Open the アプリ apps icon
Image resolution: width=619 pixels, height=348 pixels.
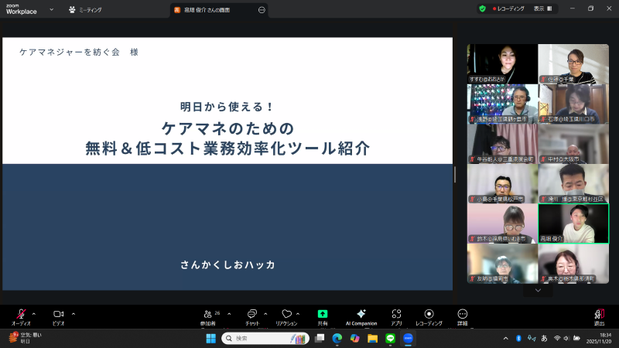pos(396,315)
